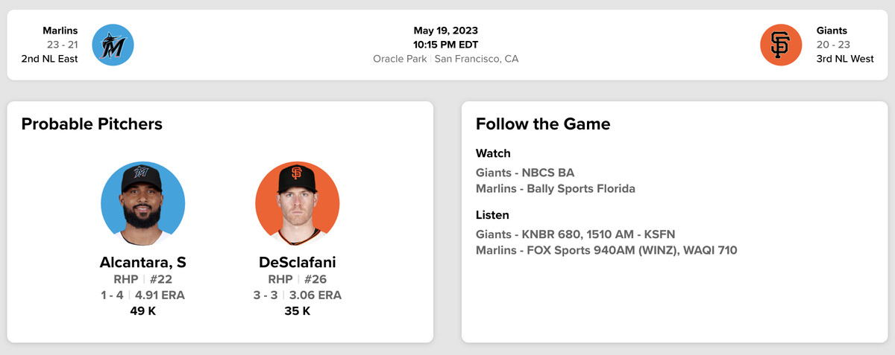Click the Giants SF logo icon
This screenshot has height=355, width=895.
[x=780, y=45]
